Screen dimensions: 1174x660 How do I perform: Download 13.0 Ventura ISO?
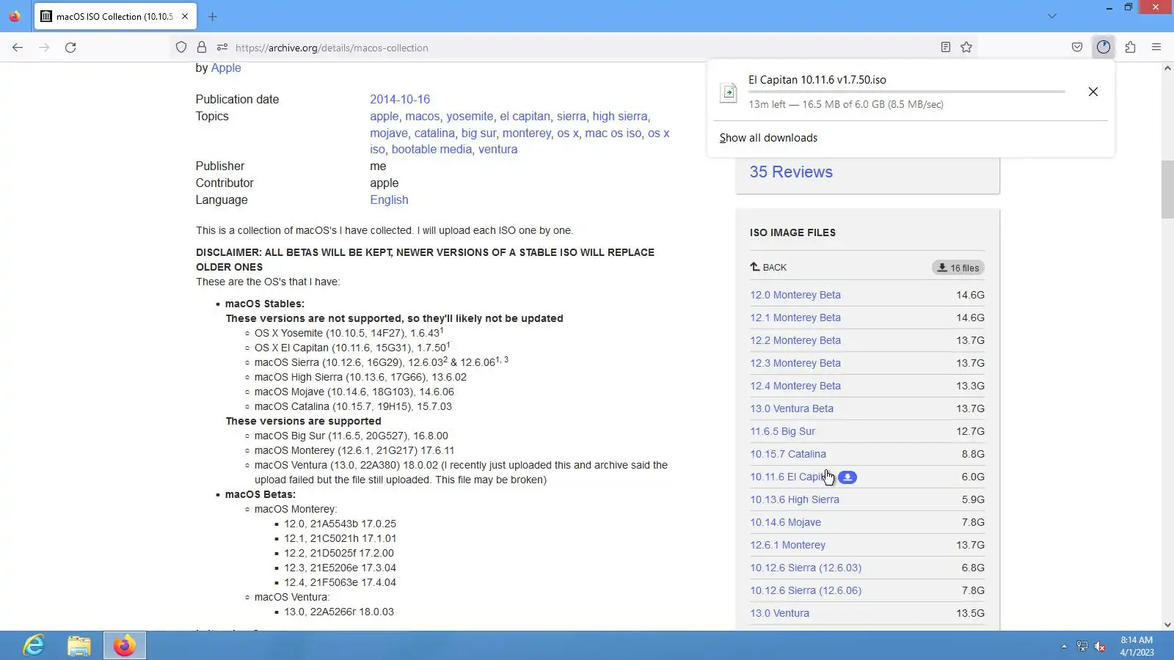(779, 613)
